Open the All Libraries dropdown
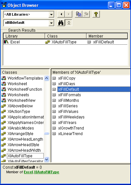 51,14
